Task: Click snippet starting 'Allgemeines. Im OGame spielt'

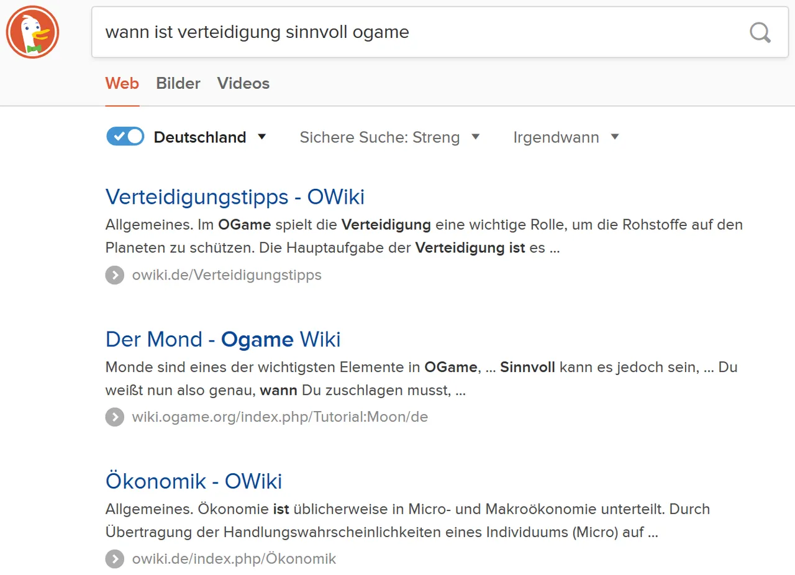Action: point(424,236)
